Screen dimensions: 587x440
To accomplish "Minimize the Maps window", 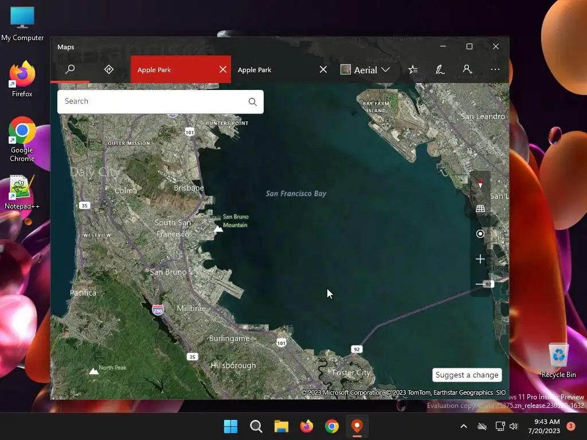I will coord(443,46).
